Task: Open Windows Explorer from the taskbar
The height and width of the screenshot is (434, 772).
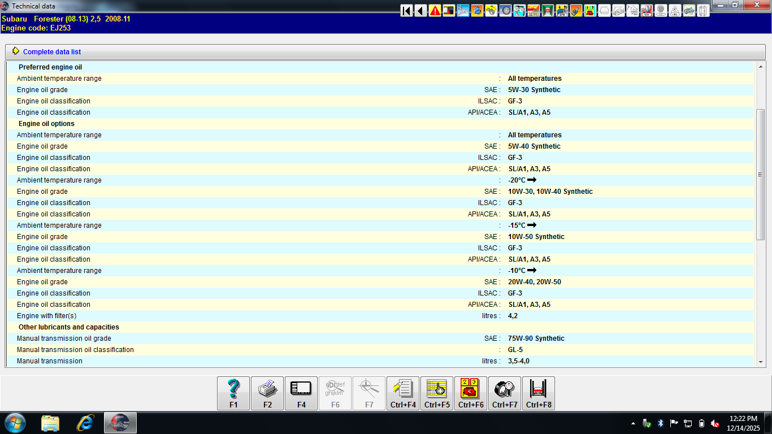Action: pos(50,423)
